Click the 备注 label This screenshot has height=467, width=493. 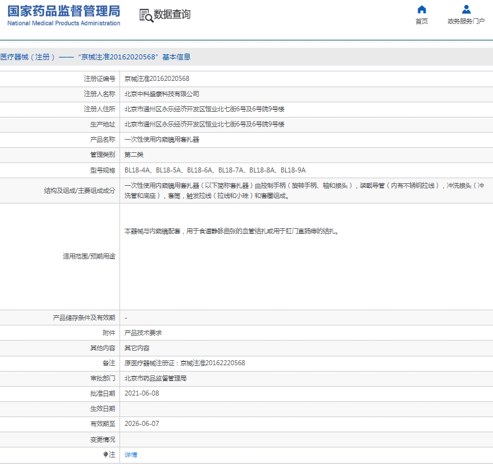[109, 363]
